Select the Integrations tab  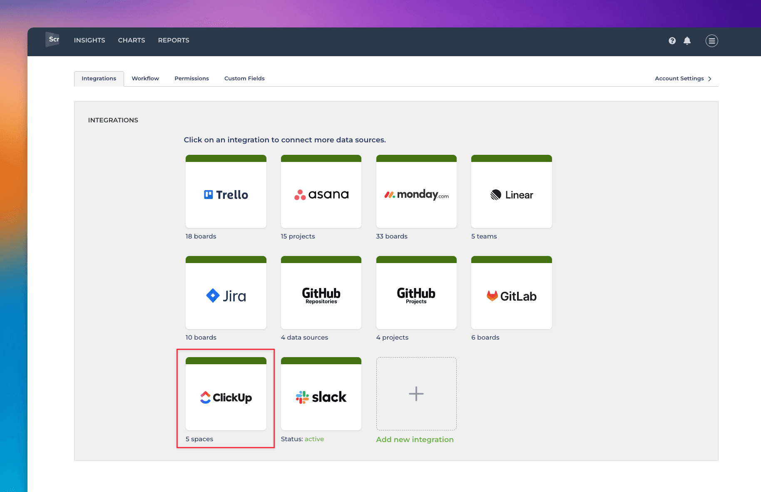coord(99,79)
